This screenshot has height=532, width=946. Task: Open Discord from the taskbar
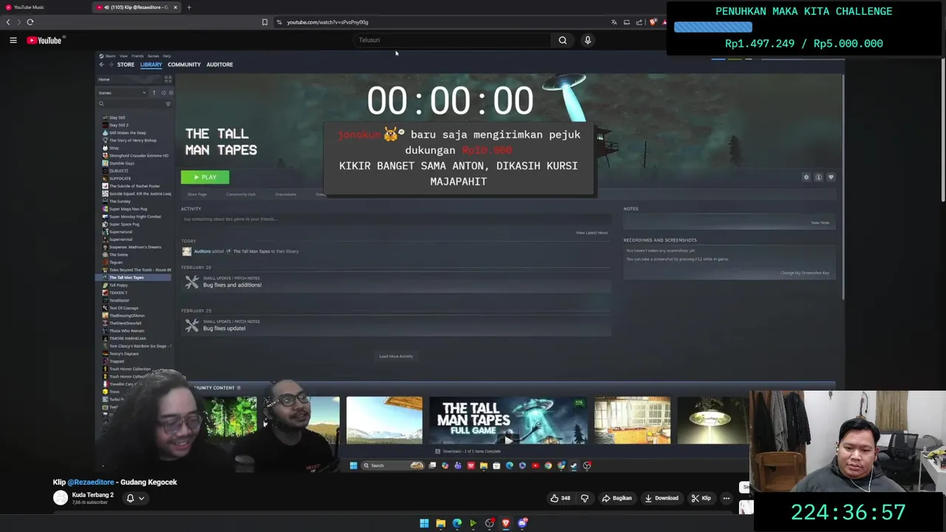tap(523, 523)
